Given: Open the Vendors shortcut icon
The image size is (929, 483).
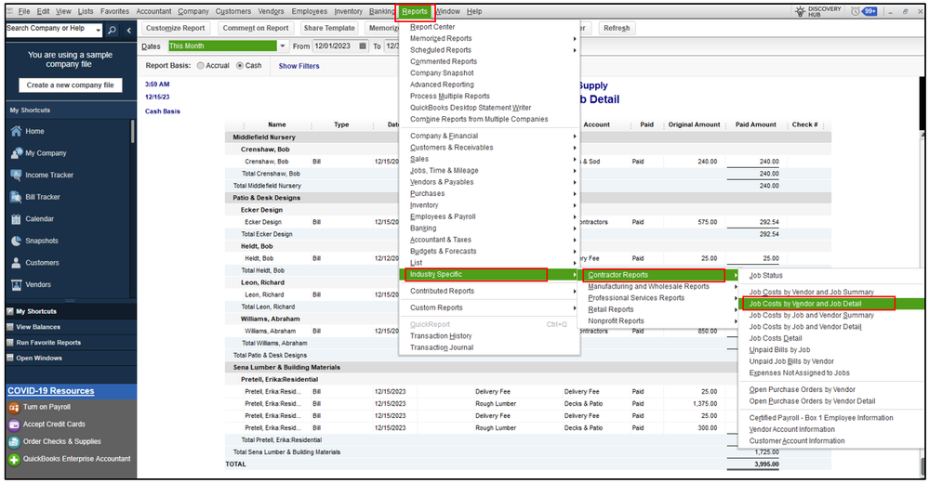Looking at the screenshot, I should point(16,285).
